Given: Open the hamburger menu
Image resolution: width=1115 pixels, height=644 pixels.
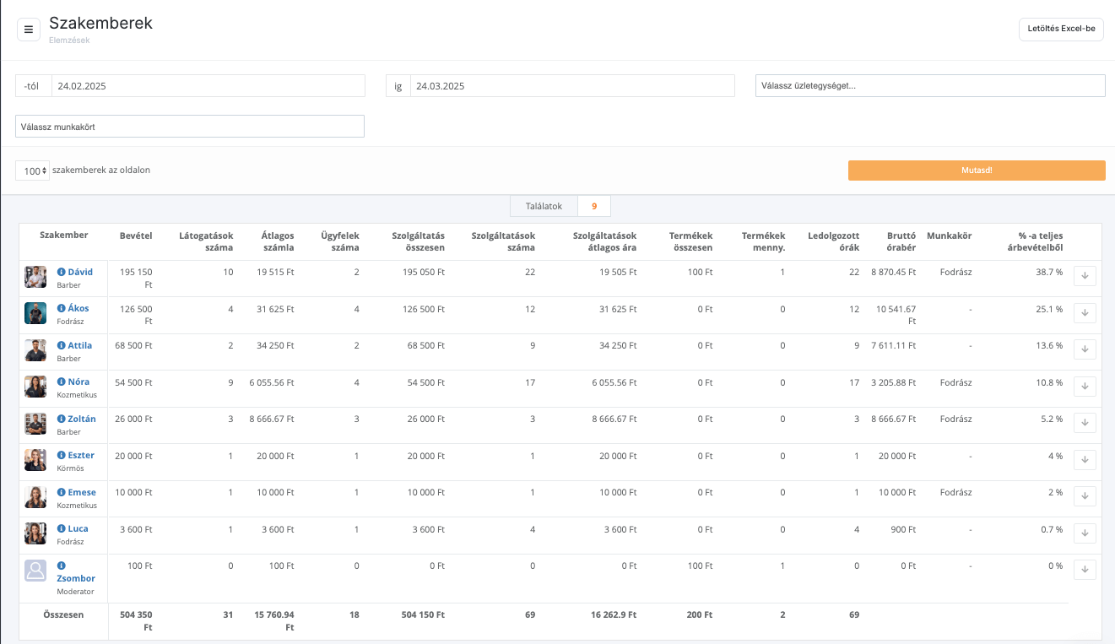Looking at the screenshot, I should click(x=29, y=30).
